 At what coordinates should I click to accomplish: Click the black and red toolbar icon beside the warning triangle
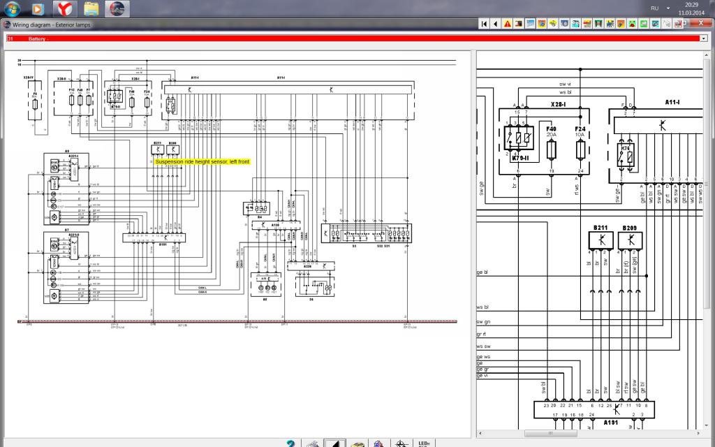[519, 24]
